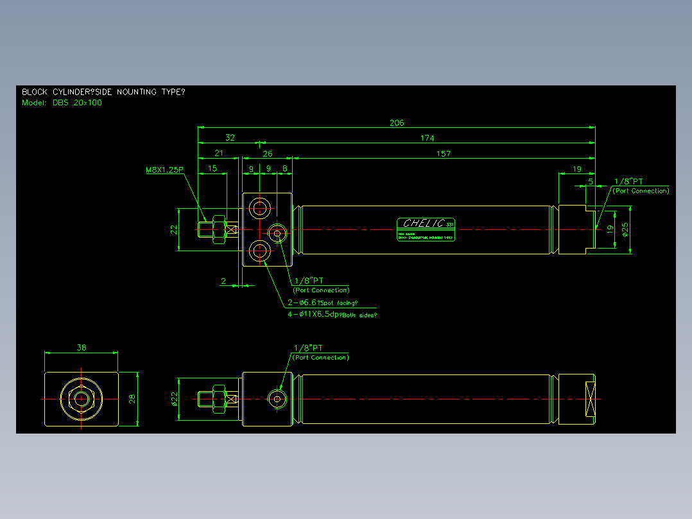Click the "5" dimension value
Image resolution: width=692 pixels, height=519 pixels.
point(591,182)
